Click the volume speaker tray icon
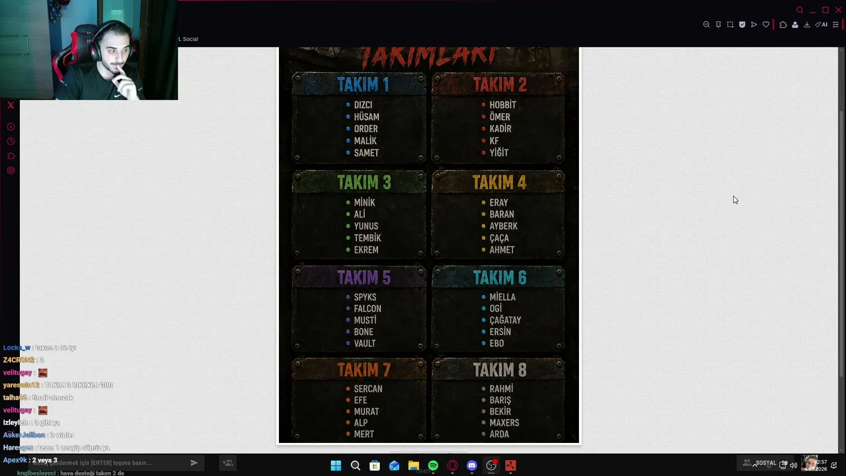The height and width of the screenshot is (476, 846). click(793, 465)
